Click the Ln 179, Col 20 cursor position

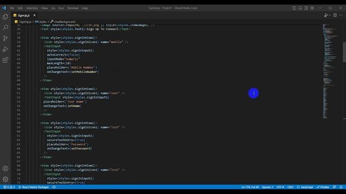coord(250,187)
